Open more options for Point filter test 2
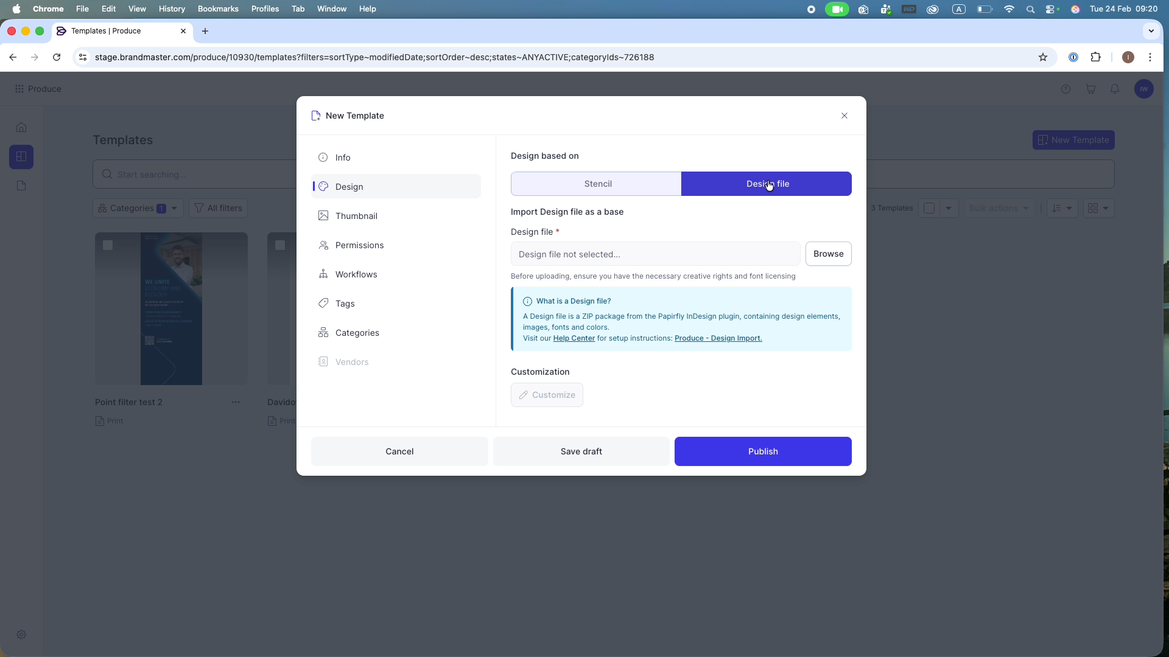 coord(236,402)
